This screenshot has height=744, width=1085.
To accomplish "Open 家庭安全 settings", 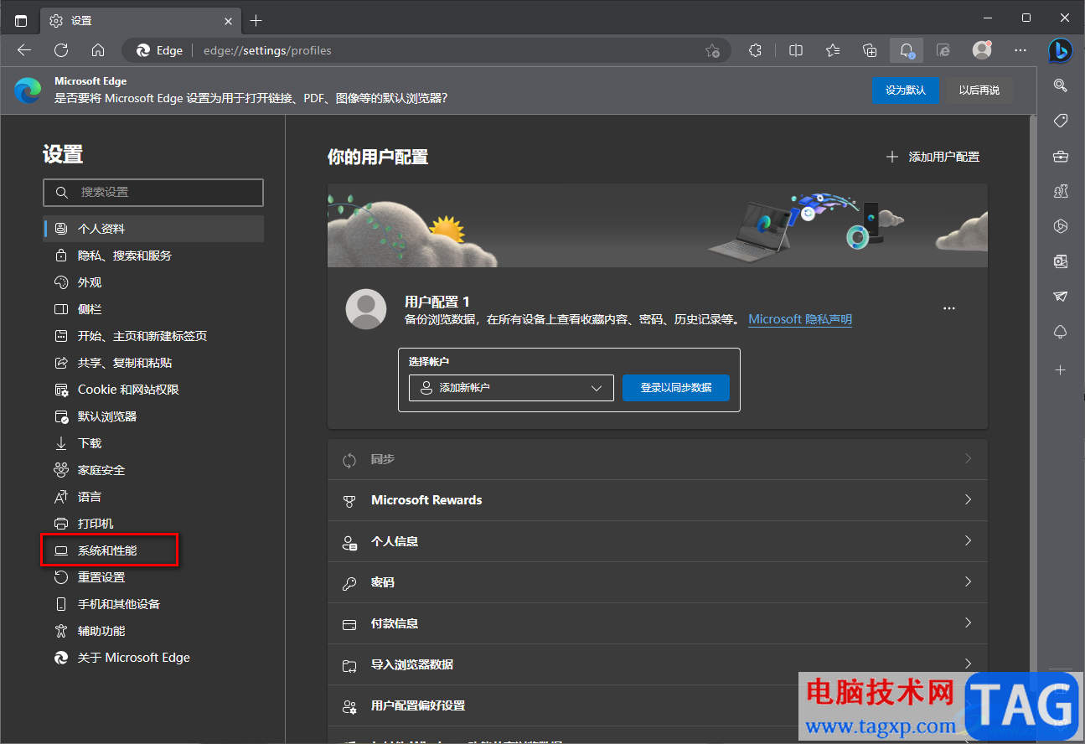I will [x=153, y=470].
